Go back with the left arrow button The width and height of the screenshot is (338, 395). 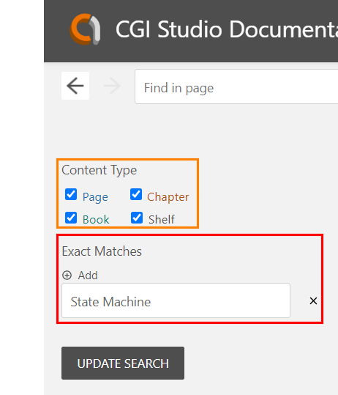pos(75,86)
